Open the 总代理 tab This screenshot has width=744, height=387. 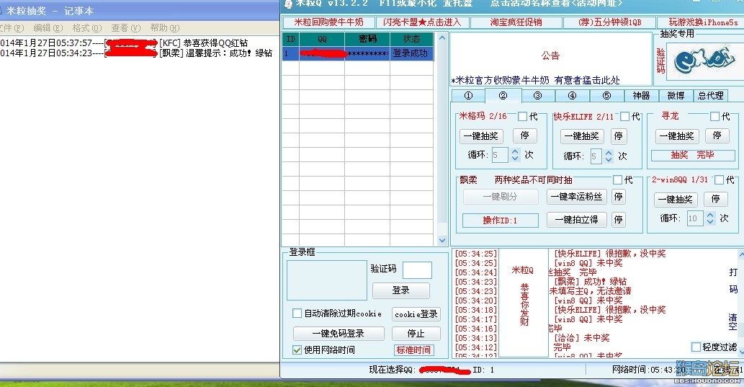[x=710, y=95]
